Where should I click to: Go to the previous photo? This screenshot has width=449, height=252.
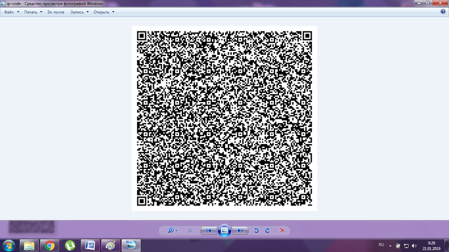(209, 231)
